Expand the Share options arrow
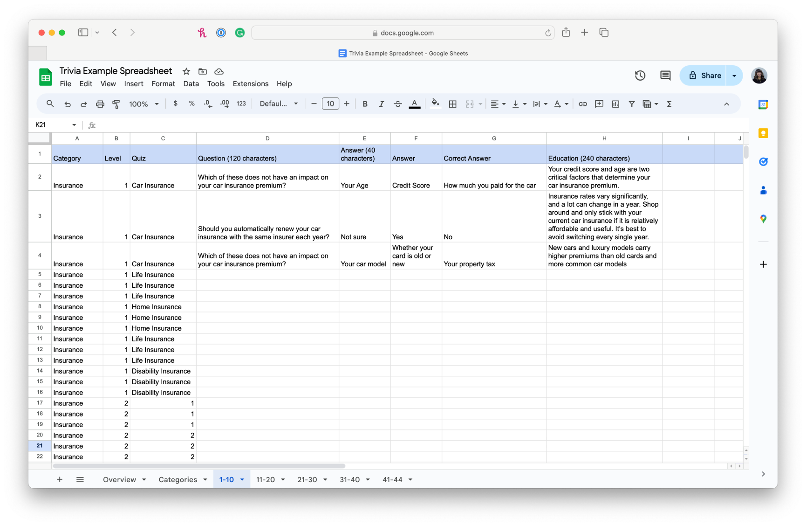This screenshot has width=806, height=526. pyautogui.click(x=734, y=76)
